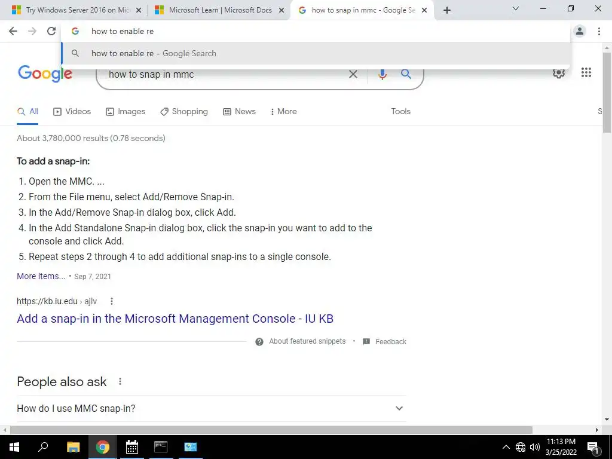612x459 pixels.
Task: Click the More items link
Action: coord(41,276)
